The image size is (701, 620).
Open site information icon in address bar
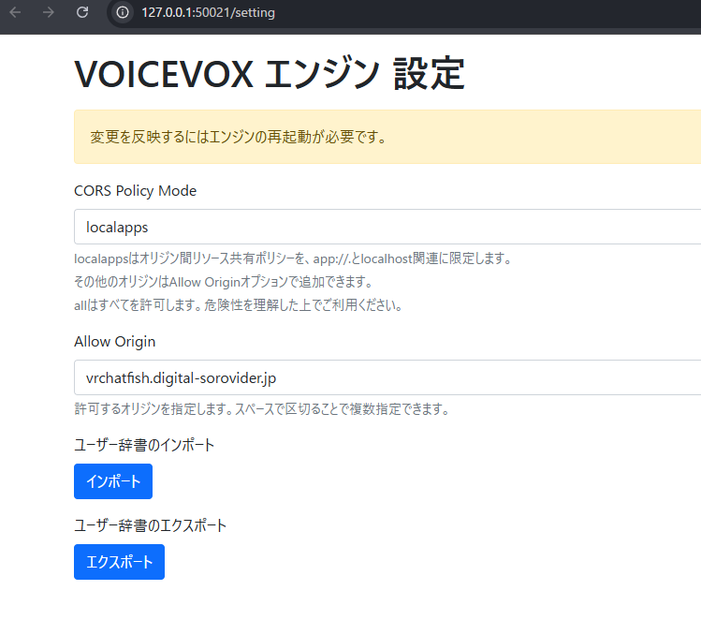(x=123, y=12)
